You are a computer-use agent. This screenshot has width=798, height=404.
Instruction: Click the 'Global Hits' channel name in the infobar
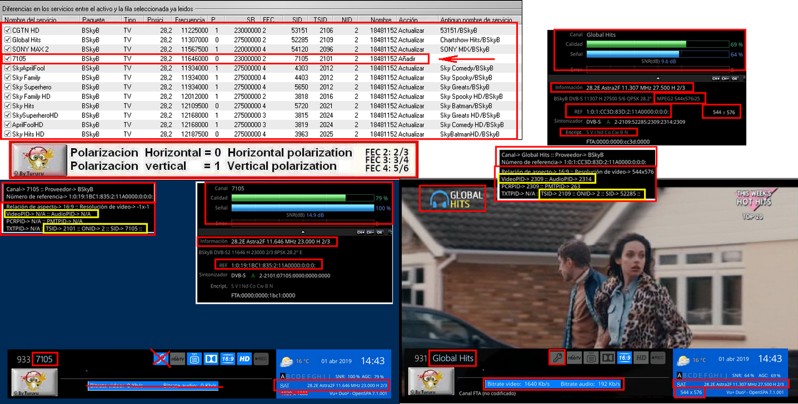tap(453, 358)
